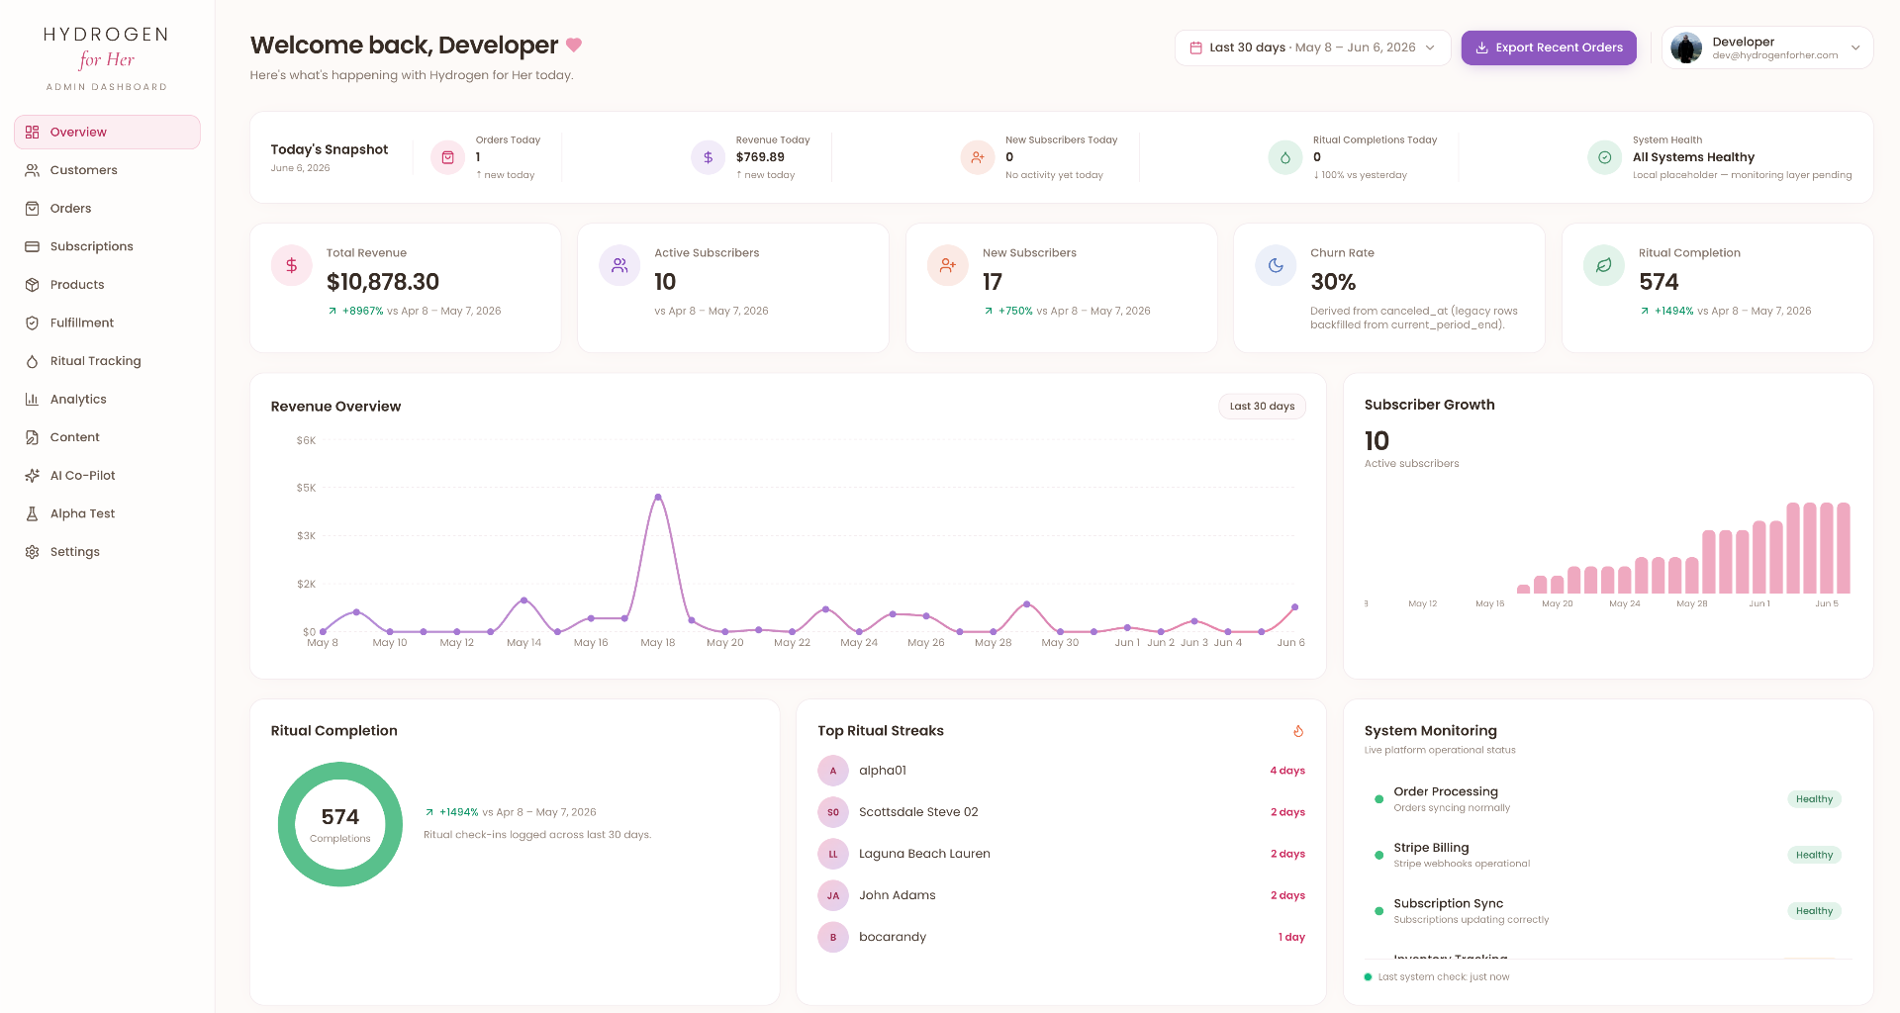This screenshot has height=1013, width=1900.
Task: Click the Healthy badge for Stripe Billing
Action: pyautogui.click(x=1814, y=856)
